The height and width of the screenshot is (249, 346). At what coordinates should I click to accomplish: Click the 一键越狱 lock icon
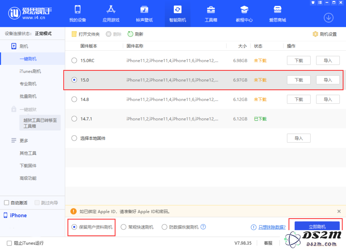click(x=14, y=109)
